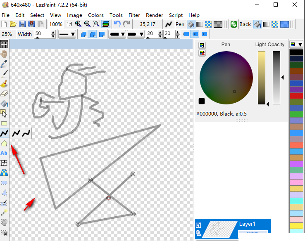Open the line style dropdown
Screen dimensions: 305x241
click(67, 34)
